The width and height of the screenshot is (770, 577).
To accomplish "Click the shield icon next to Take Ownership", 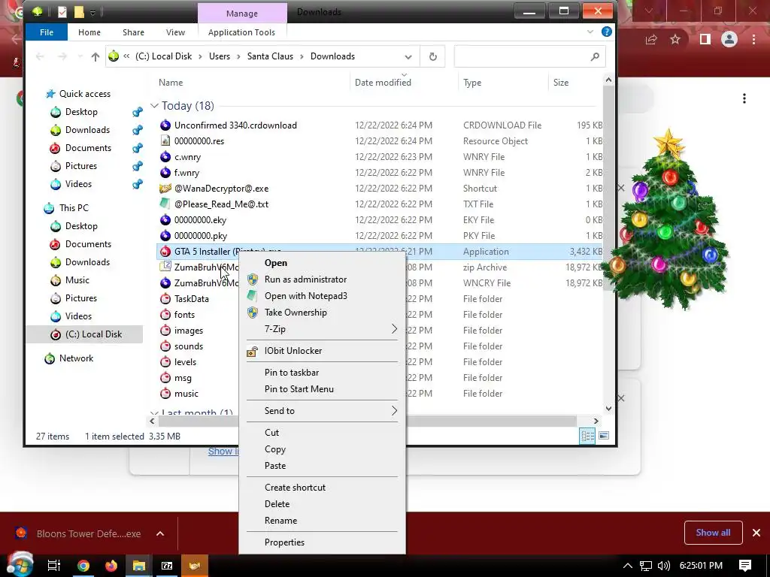I will 253,313.
